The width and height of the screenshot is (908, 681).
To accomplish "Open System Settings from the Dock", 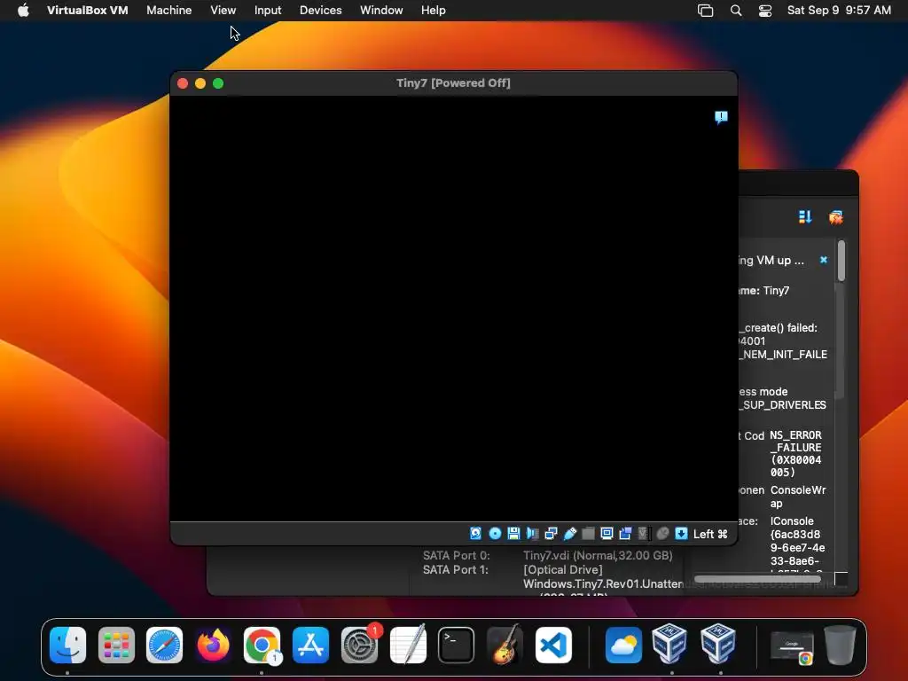I will (x=360, y=645).
